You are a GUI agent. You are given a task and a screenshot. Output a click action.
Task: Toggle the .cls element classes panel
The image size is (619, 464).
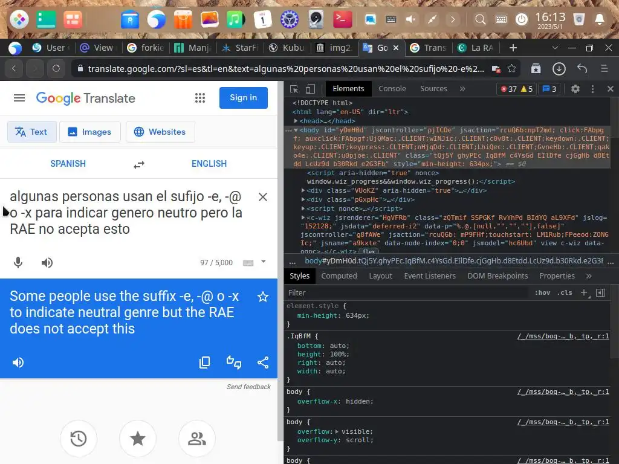pos(565,293)
